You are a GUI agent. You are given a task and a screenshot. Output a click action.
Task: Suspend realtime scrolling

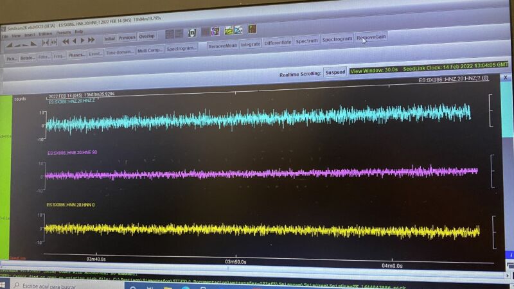point(335,72)
